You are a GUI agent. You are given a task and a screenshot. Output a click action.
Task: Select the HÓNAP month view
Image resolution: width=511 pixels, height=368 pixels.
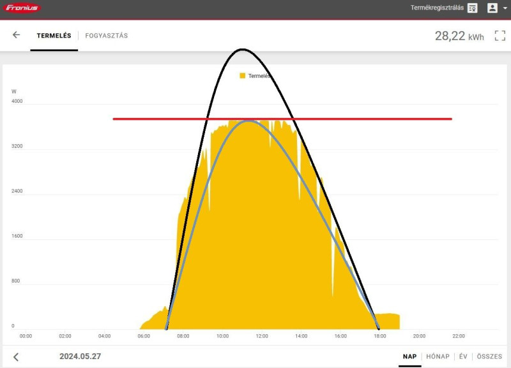coord(438,357)
